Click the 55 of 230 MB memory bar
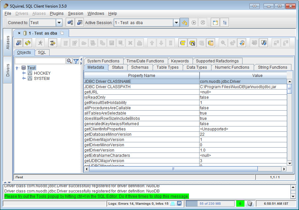299x210 pixels. tap(210, 203)
